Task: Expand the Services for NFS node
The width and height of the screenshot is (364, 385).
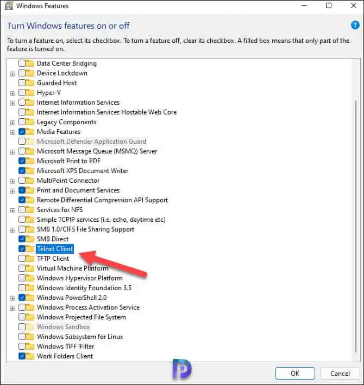Action: click(x=13, y=211)
